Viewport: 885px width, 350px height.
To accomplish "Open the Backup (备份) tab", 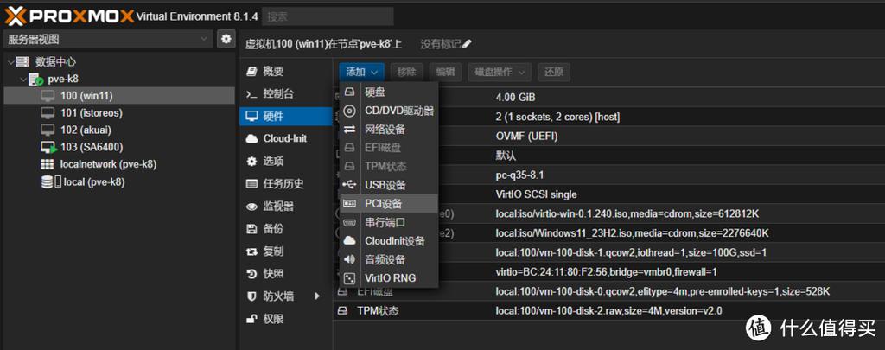I will (x=285, y=229).
